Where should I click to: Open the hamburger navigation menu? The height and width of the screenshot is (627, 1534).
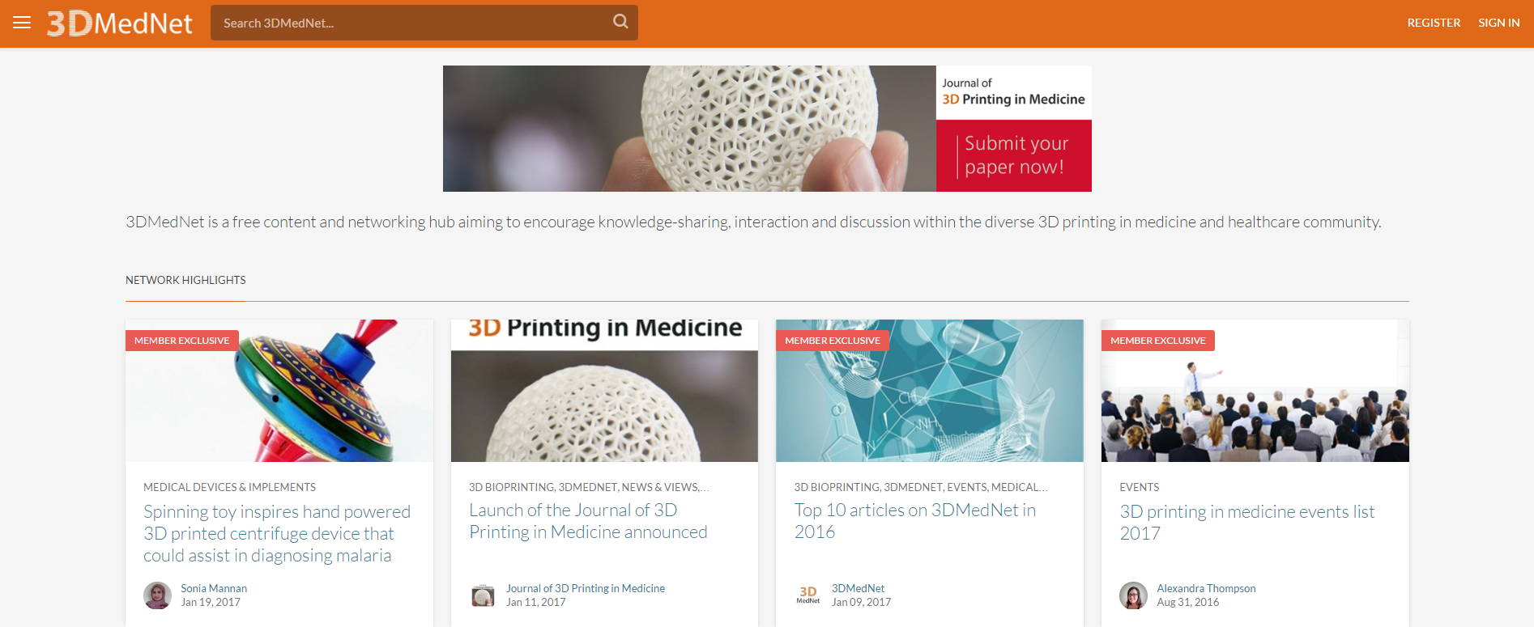(x=22, y=23)
